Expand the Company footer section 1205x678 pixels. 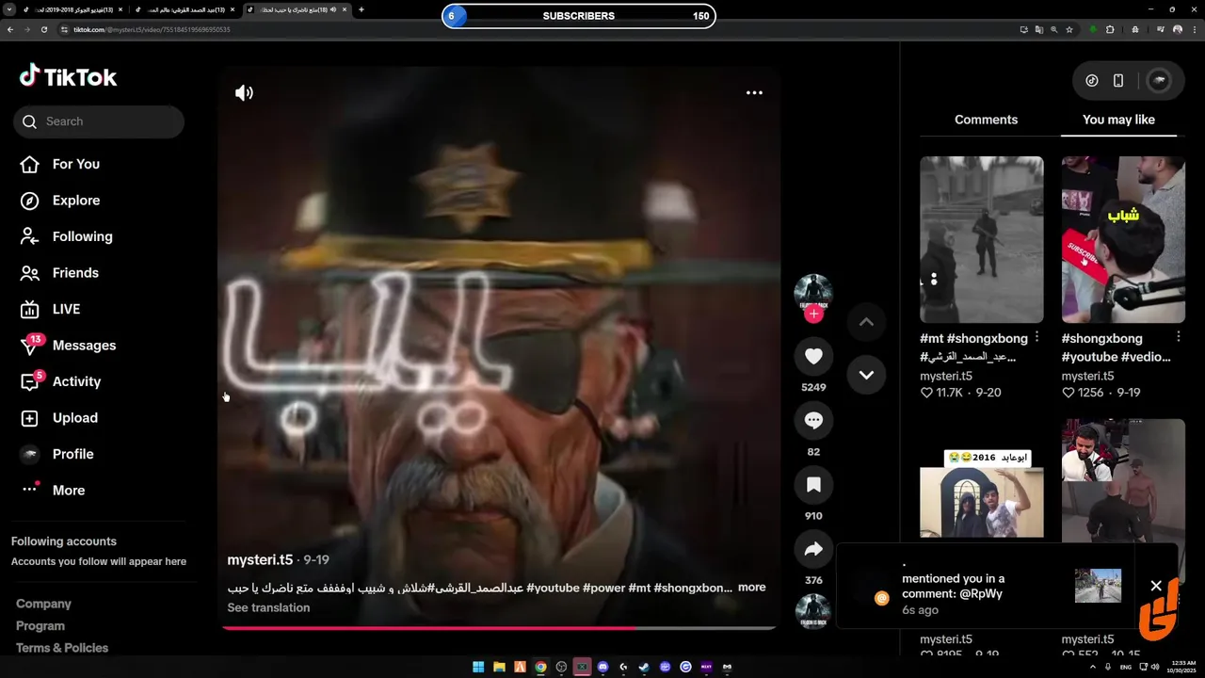coord(43,604)
